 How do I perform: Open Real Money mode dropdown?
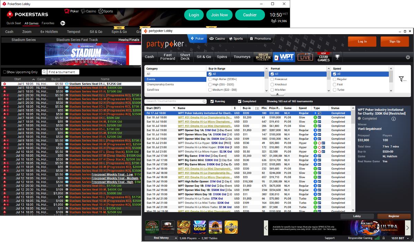coord(161,238)
